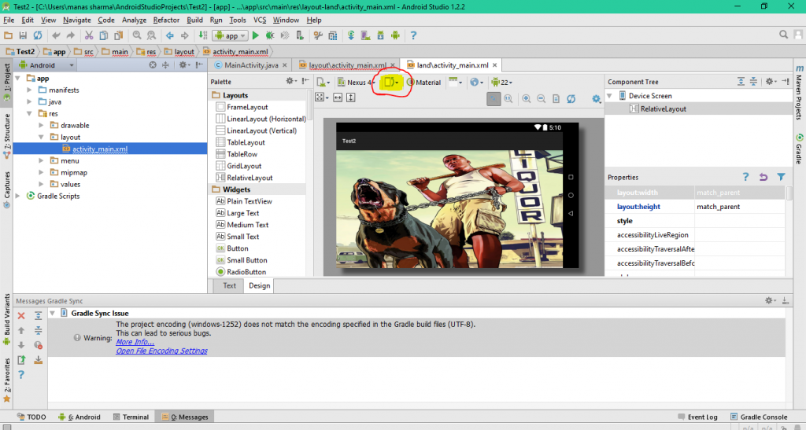The width and height of the screenshot is (806, 430).
Task: Open the Gradle Console button
Action: (759, 417)
